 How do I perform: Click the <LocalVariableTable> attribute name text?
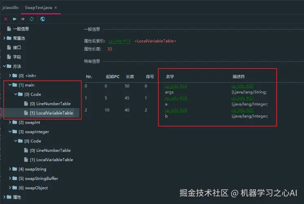click(x=155, y=41)
